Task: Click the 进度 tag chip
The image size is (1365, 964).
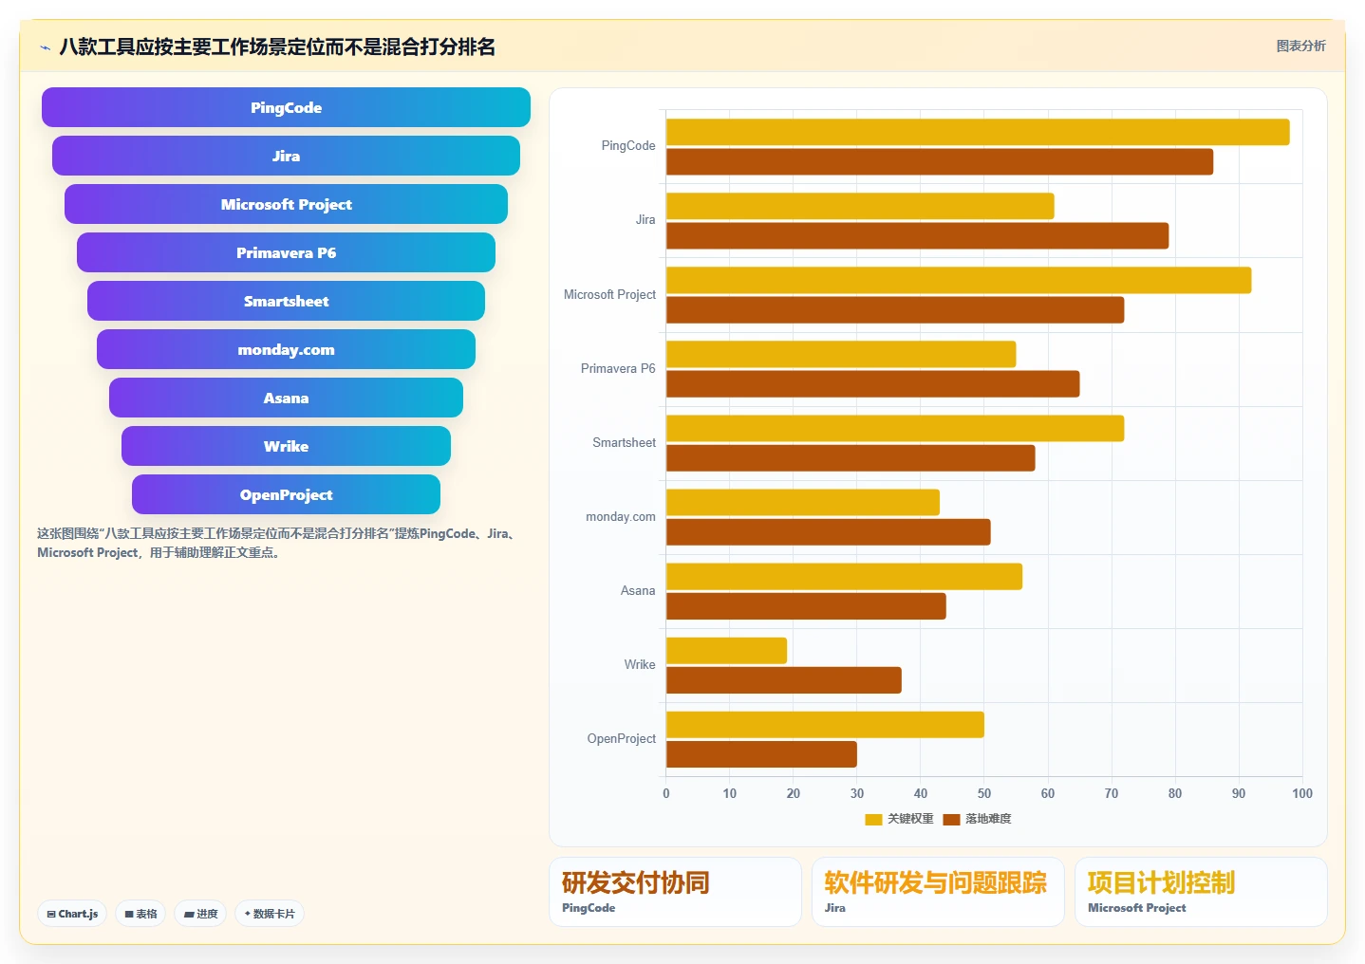Action: pyautogui.click(x=200, y=914)
